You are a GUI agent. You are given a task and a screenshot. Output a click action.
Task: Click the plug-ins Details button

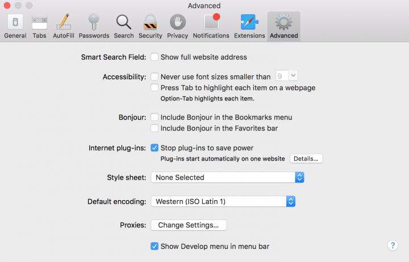pos(307,159)
